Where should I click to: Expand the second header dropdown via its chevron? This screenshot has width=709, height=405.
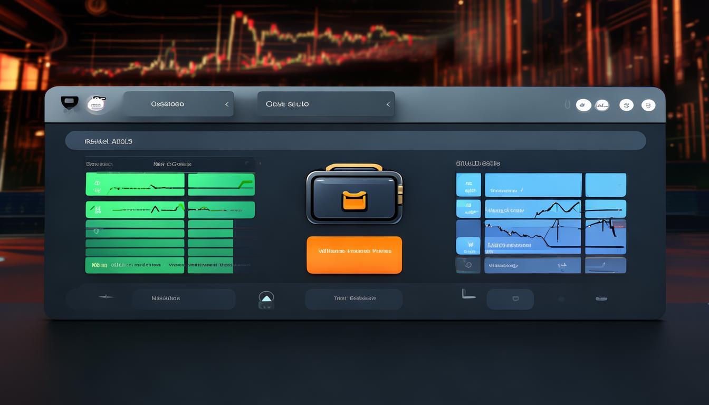tap(388, 104)
